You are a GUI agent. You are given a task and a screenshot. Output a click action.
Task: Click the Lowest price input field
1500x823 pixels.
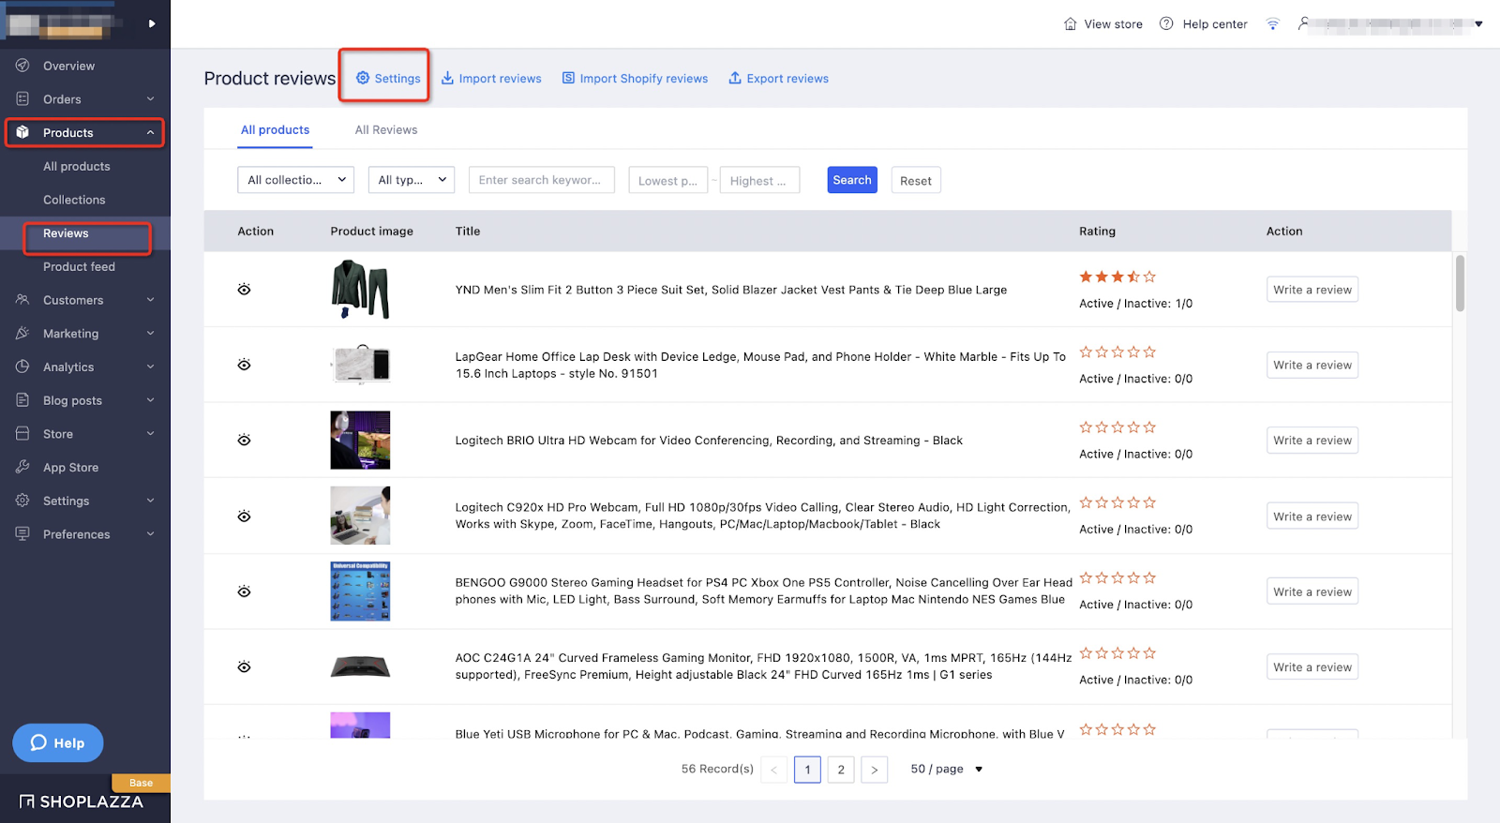coord(669,180)
